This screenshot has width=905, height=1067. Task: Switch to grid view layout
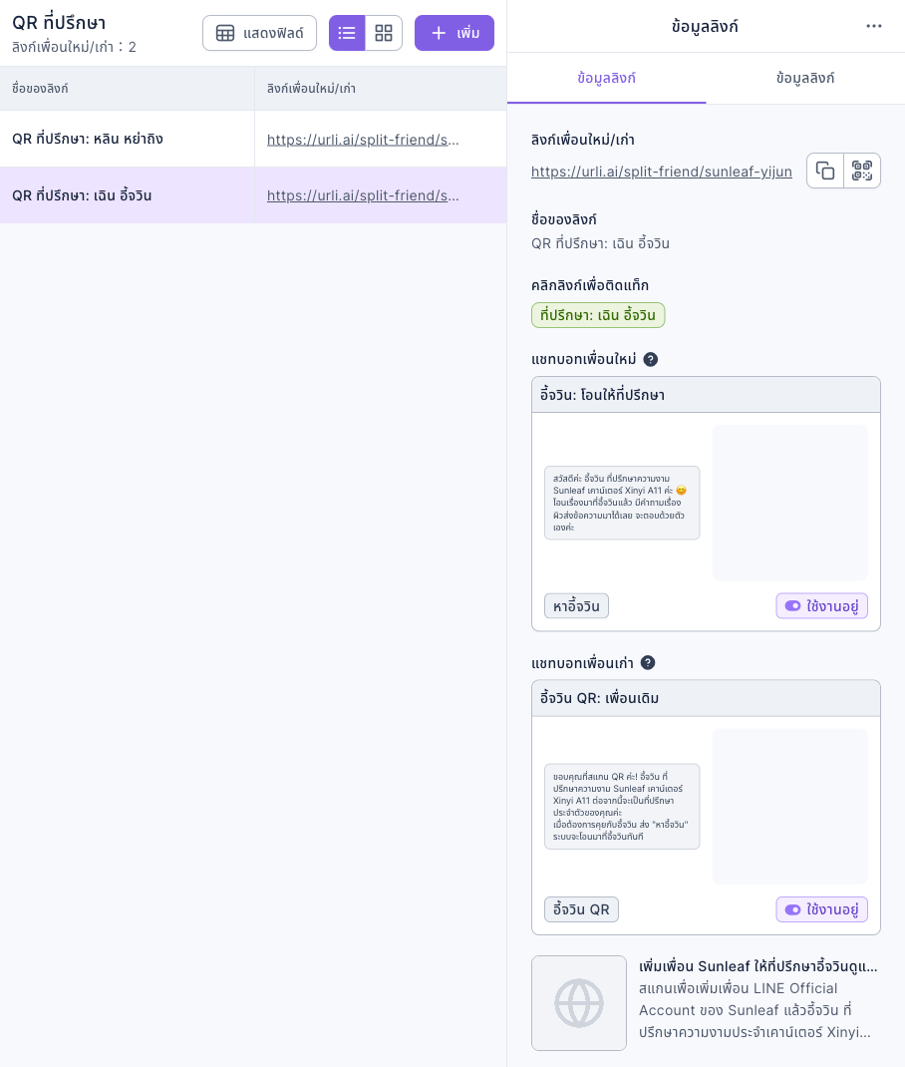tap(384, 33)
